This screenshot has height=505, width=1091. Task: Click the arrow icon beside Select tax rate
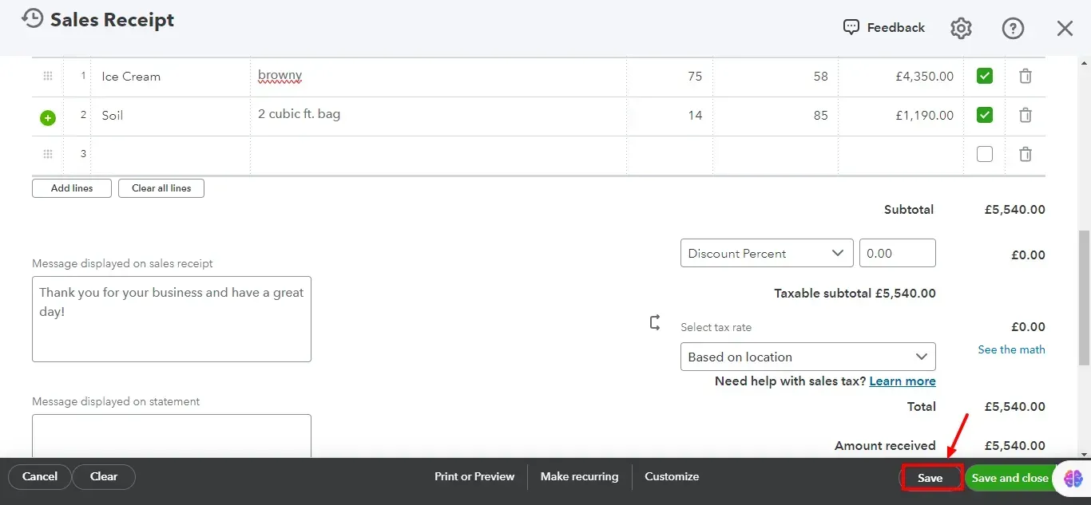pos(654,322)
